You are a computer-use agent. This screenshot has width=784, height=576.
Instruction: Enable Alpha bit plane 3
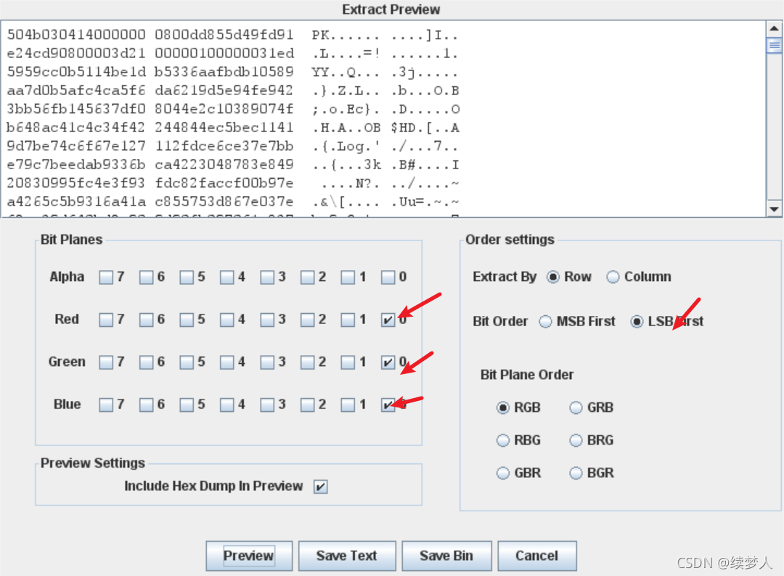pos(267,277)
